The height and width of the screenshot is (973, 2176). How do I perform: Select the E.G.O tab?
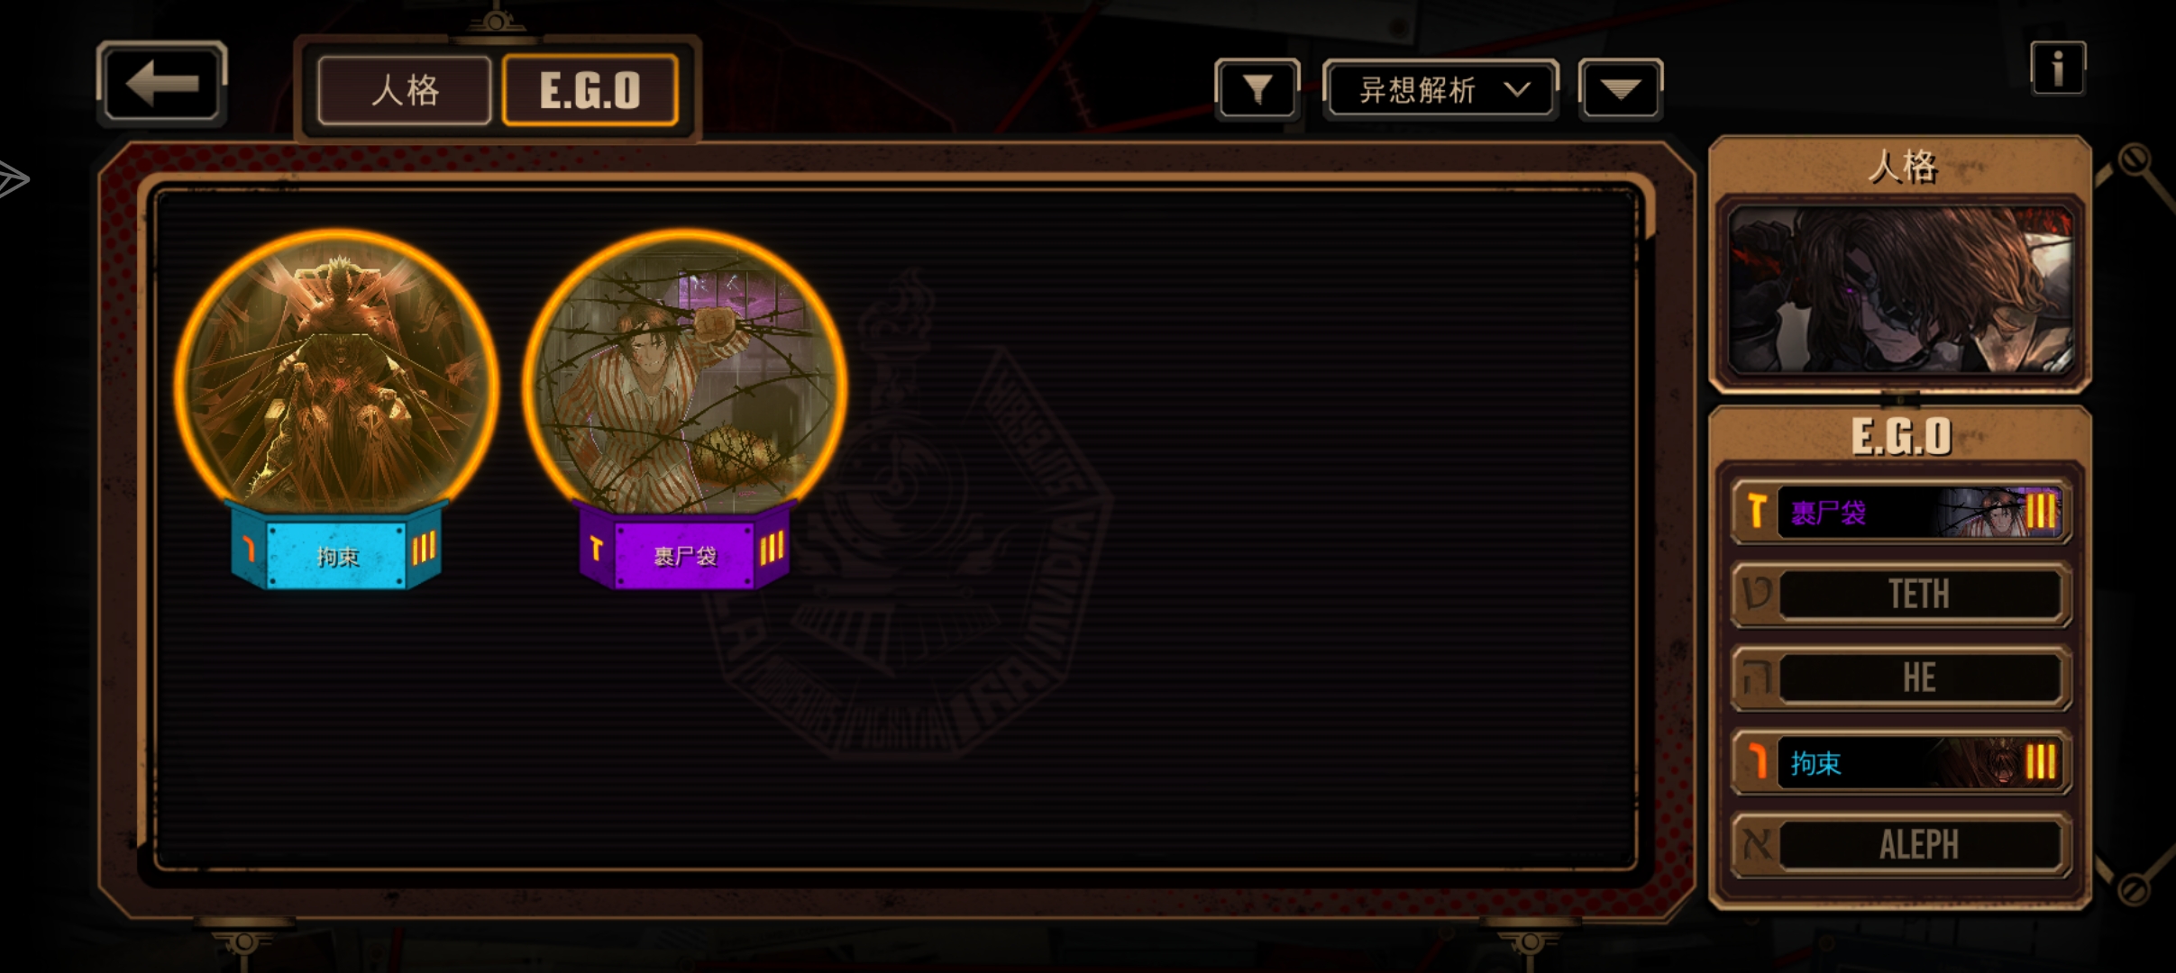tap(590, 90)
